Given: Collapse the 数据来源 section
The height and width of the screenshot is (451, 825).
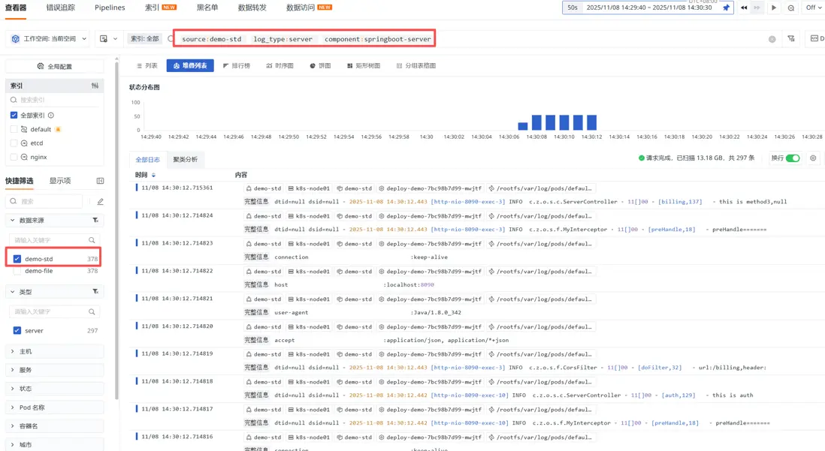Looking at the screenshot, I should click(13, 220).
